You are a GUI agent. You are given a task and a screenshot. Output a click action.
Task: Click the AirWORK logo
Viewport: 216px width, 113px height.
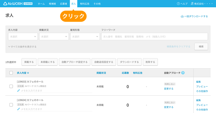coord(18,4)
